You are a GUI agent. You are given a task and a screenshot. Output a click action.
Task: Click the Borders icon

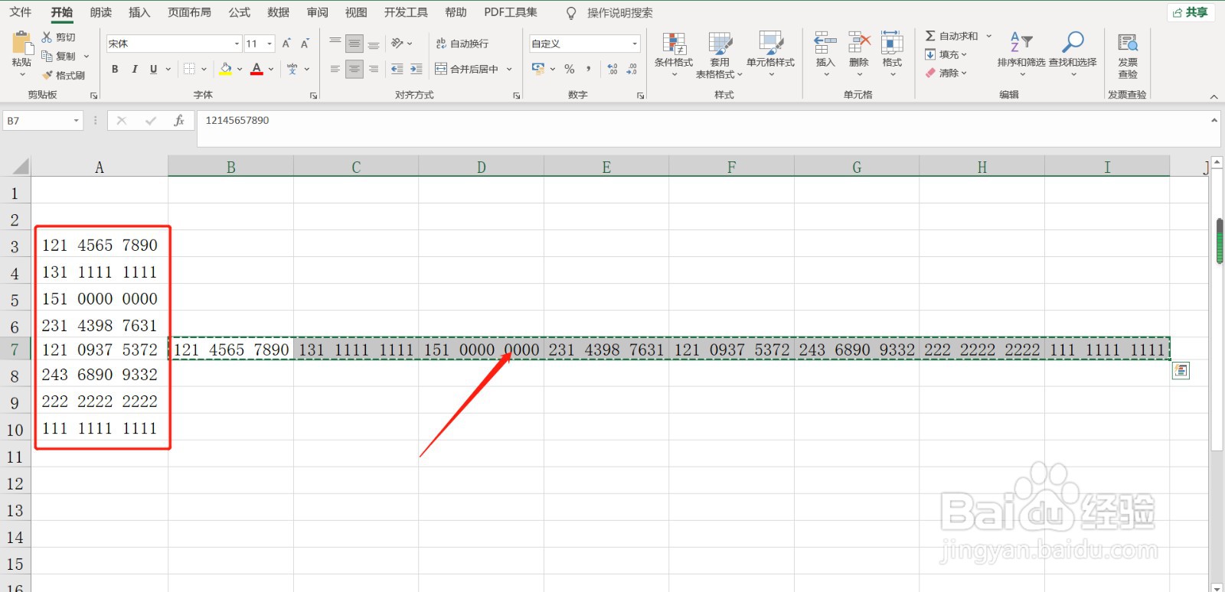click(189, 69)
